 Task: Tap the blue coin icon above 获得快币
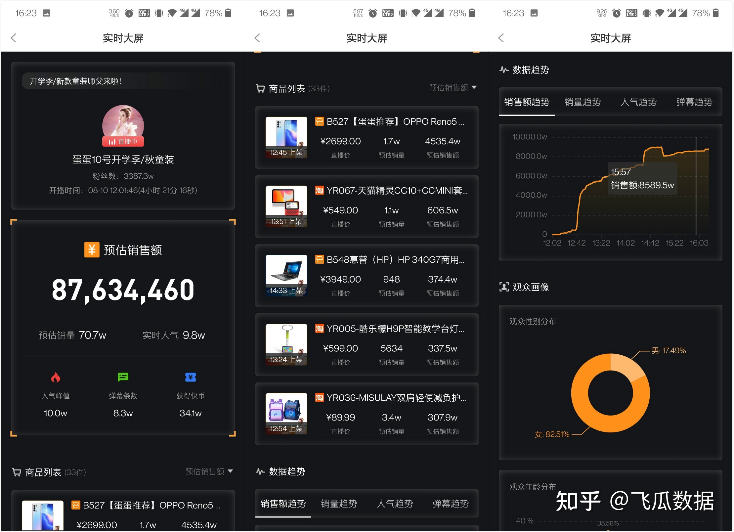coord(191,377)
